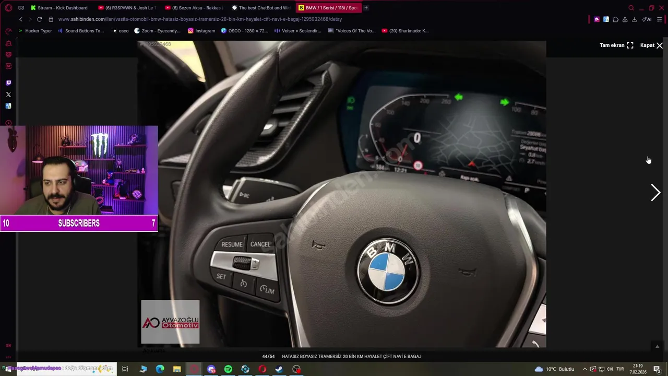668x376 pixels.
Task: Open Spotify from taskbar
Action: (228, 369)
